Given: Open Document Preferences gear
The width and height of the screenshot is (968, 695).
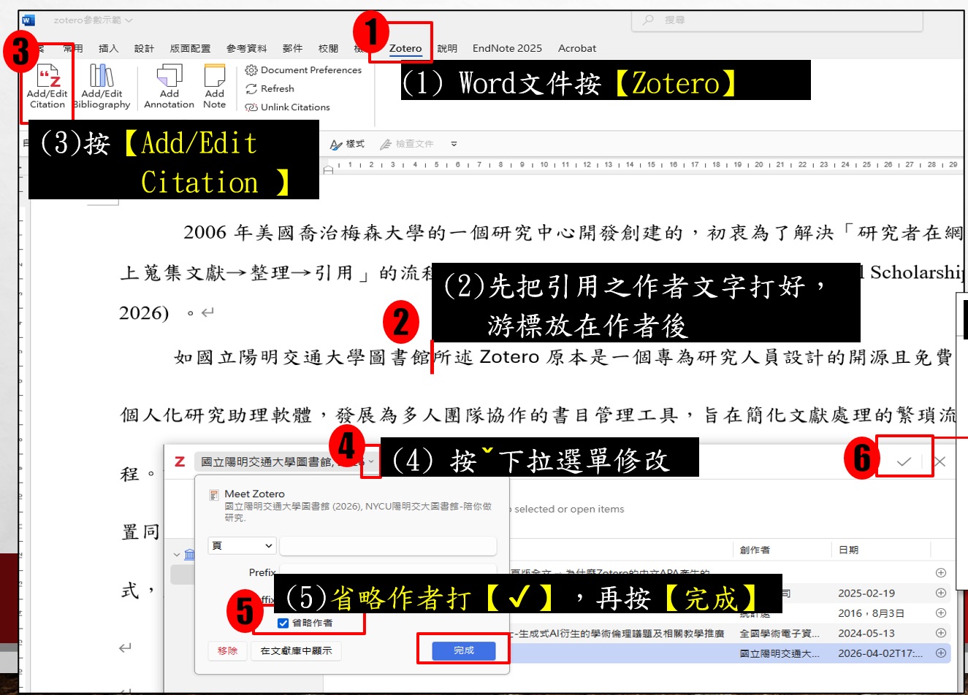Looking at the screenshot, I should [251, 70].
